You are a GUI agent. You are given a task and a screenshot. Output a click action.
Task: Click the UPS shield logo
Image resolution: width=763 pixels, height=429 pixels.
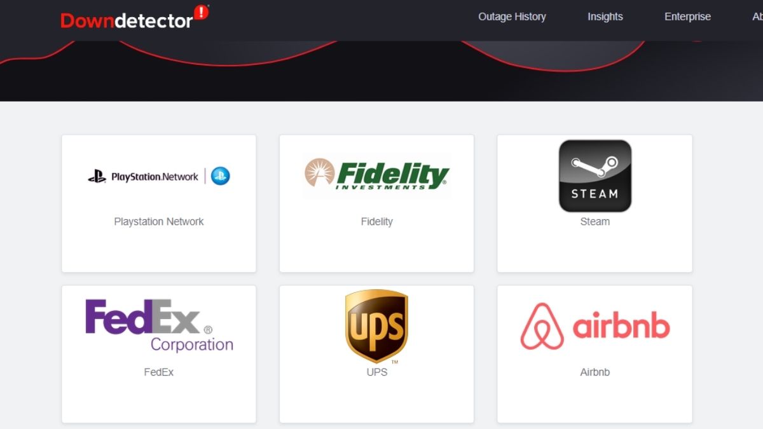coord(376,326)
